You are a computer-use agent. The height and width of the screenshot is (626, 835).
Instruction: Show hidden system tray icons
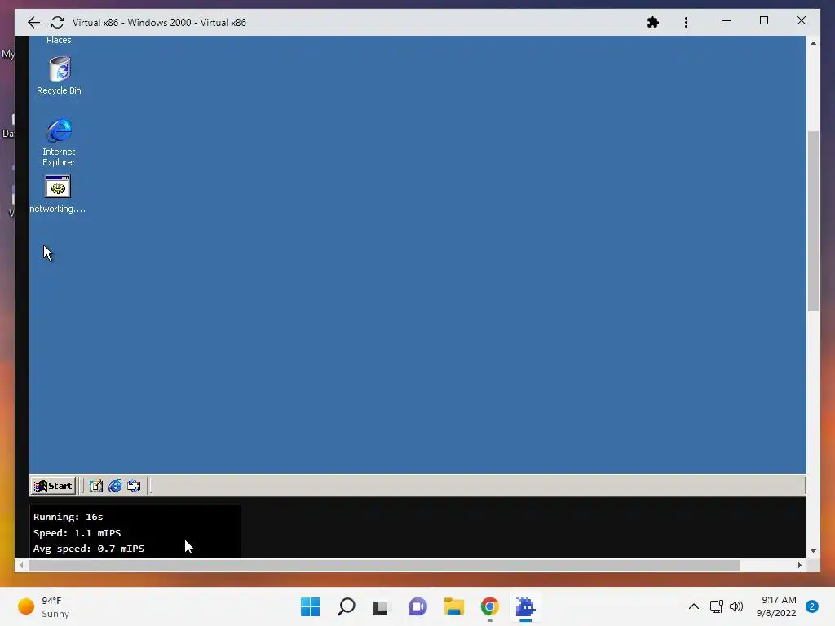point(693,606)
